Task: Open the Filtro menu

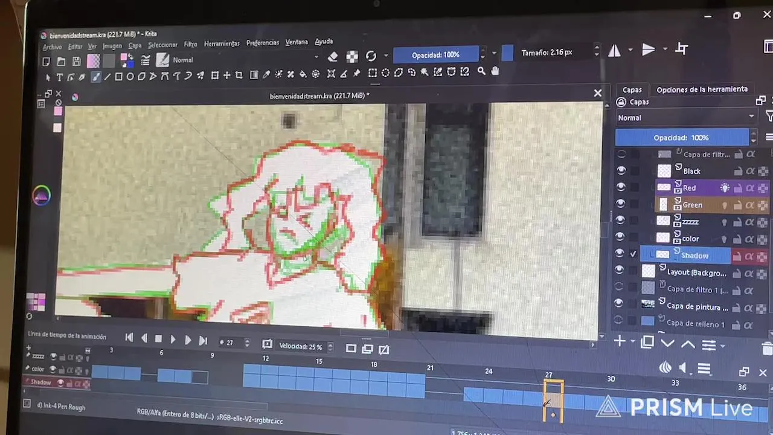Action: 190,45
